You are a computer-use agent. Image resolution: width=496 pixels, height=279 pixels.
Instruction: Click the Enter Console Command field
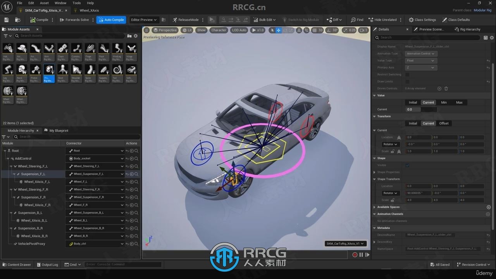(122, 264)
